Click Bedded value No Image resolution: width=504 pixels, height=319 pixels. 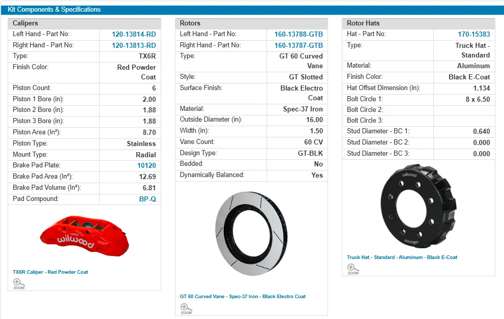click(318, 164)
